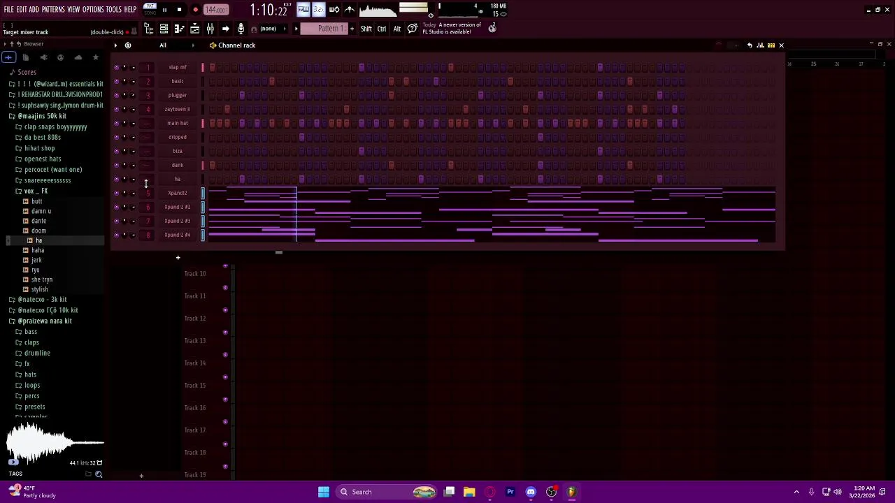
Task: Open the FILE menu
Action: pyautogui.click(x=9, y=10)
